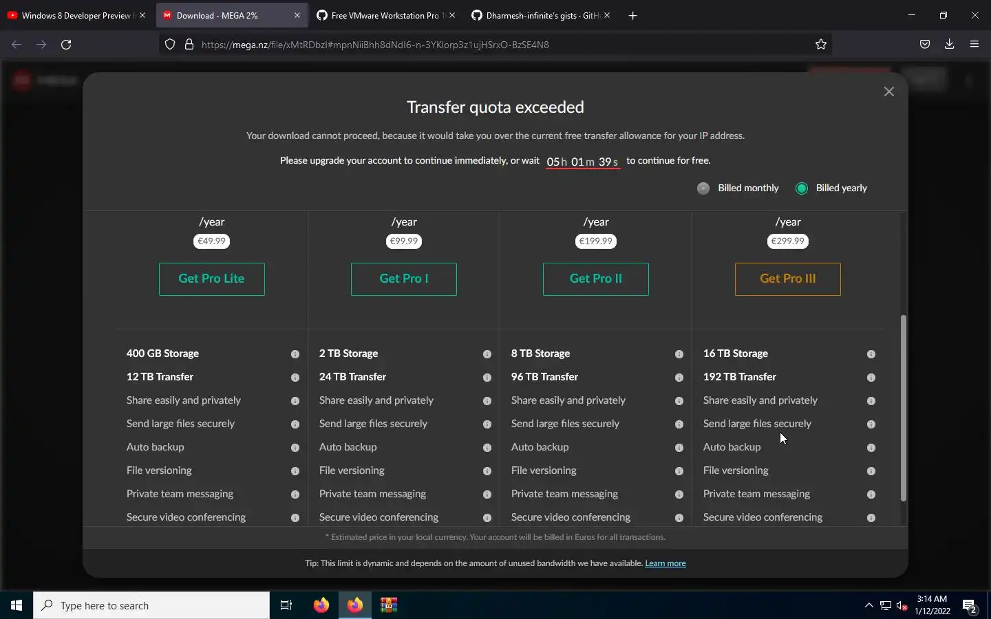Viewport: 991px width, 619px height.
Task: Open the browser Downloads panel
Action: tap(950, 44)
